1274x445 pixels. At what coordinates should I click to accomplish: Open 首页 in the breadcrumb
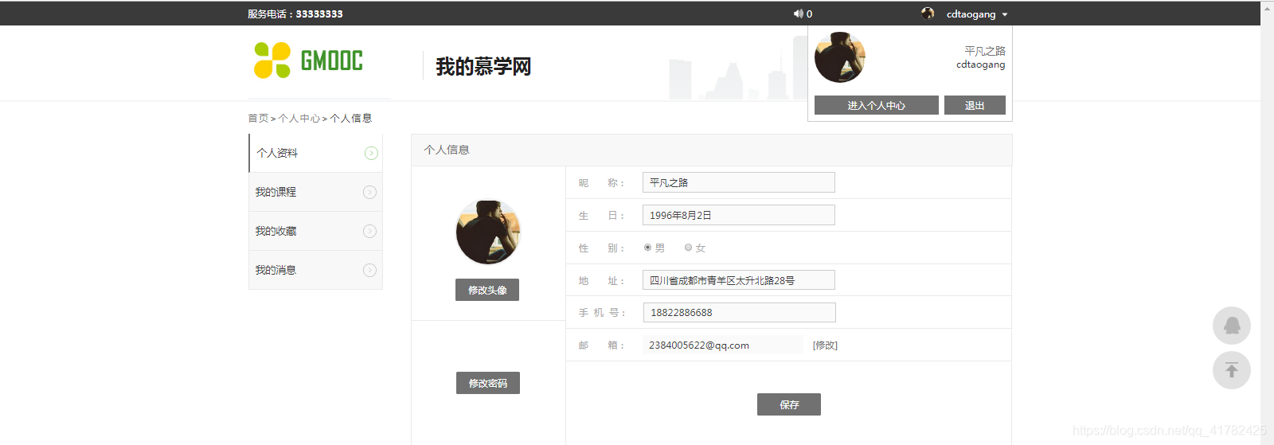pos(258,118)
